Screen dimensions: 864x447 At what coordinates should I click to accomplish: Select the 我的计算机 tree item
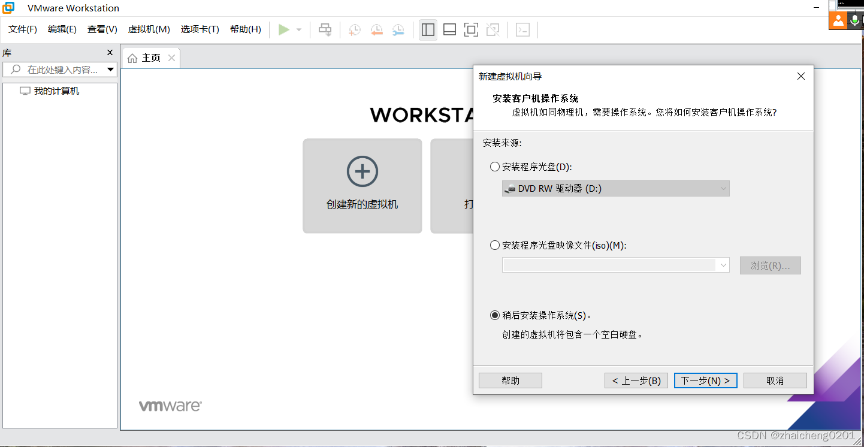56,91
